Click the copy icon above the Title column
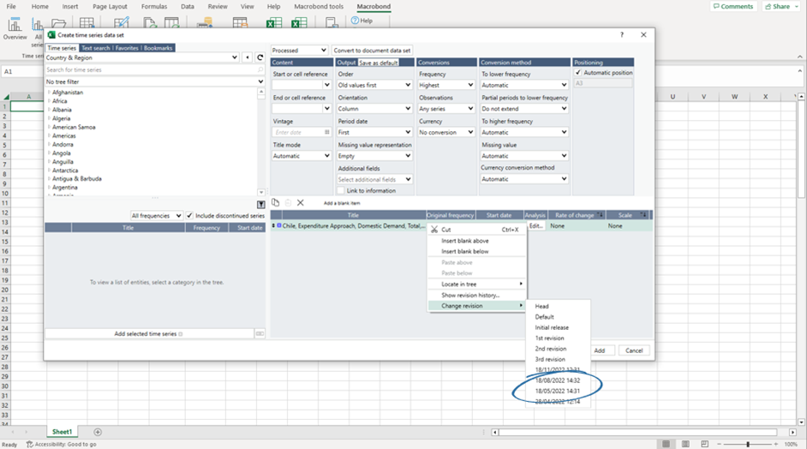The width and height of the screenshot is (807, 449). point(276,203)
